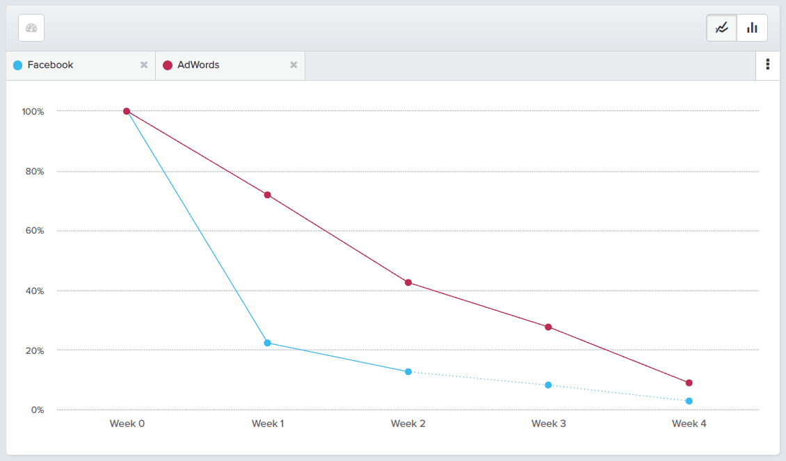Open the dashboard gauge icon top-left

(31, 27)
